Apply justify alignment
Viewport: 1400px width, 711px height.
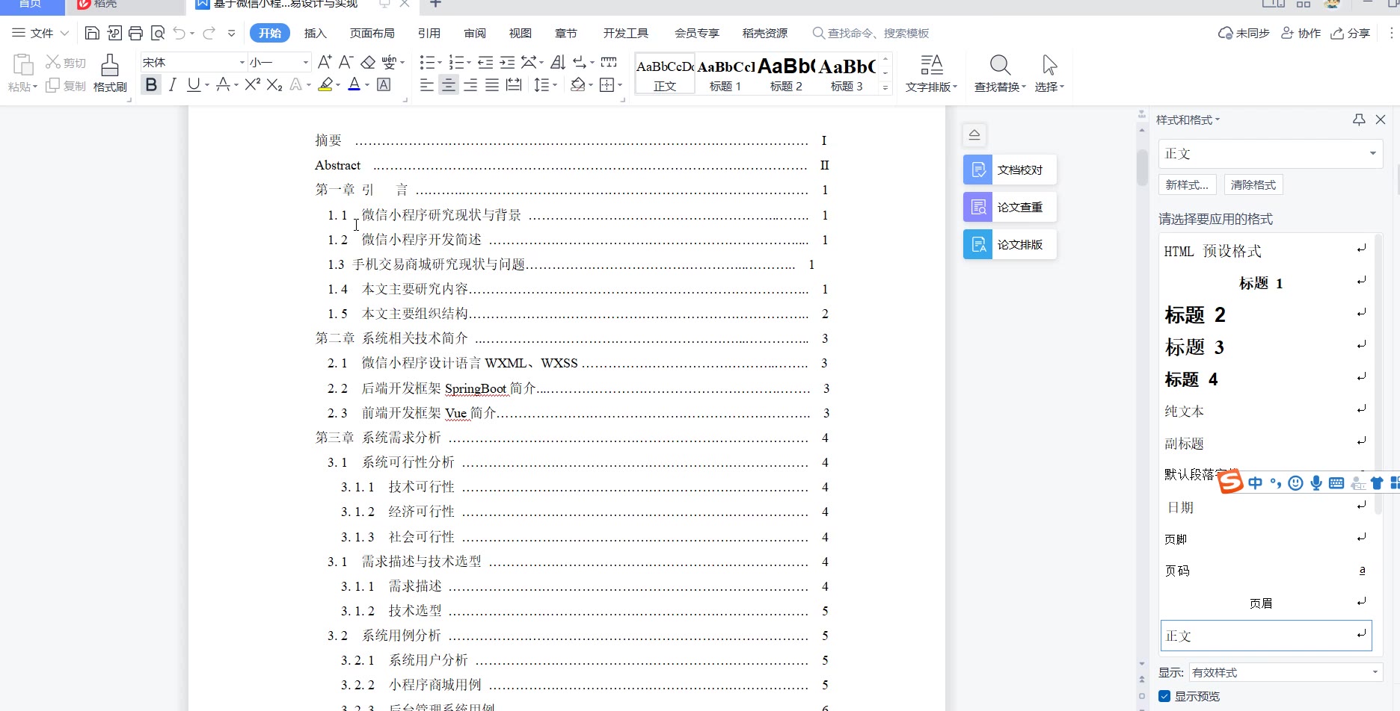[x=492, y=84]
